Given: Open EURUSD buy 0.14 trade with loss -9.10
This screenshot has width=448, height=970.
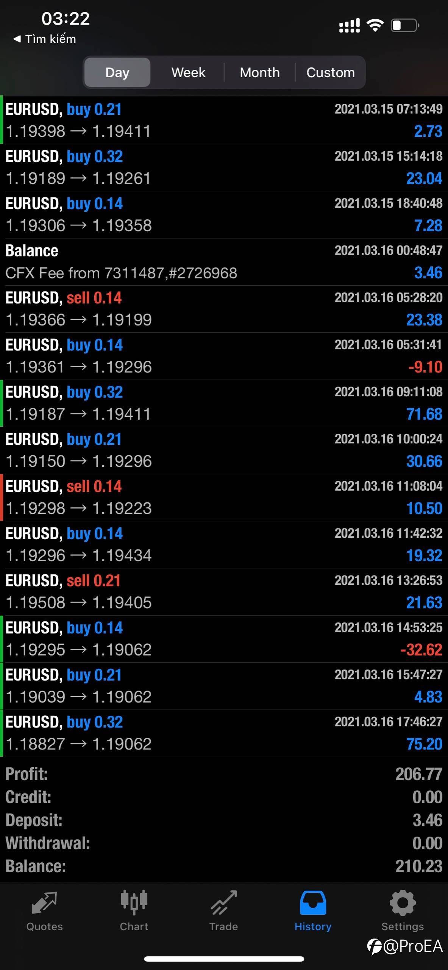Looking at the screenshot, I should (224, 356).
